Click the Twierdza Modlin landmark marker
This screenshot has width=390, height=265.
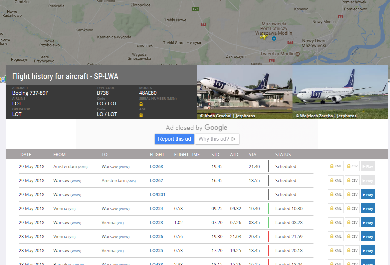pyautogui.click(x=297, y=54)
